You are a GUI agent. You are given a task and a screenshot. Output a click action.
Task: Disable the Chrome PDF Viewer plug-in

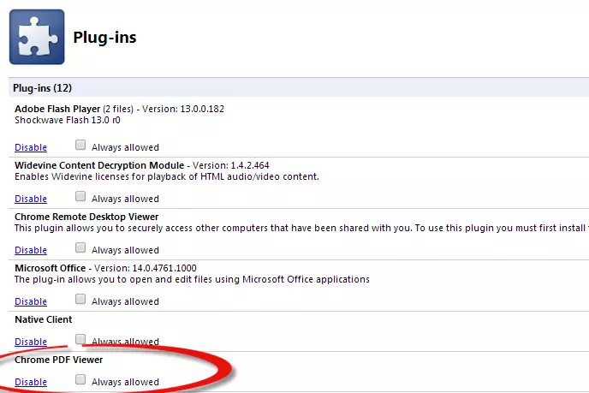pyautogui.click(x=31, y=382)
